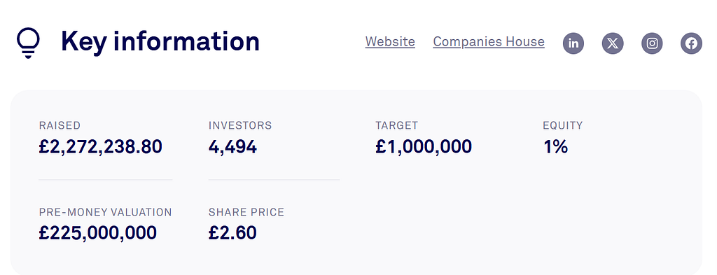The image size is (717, 275).
Task: Click the EQUITY label
Action: 563,126
